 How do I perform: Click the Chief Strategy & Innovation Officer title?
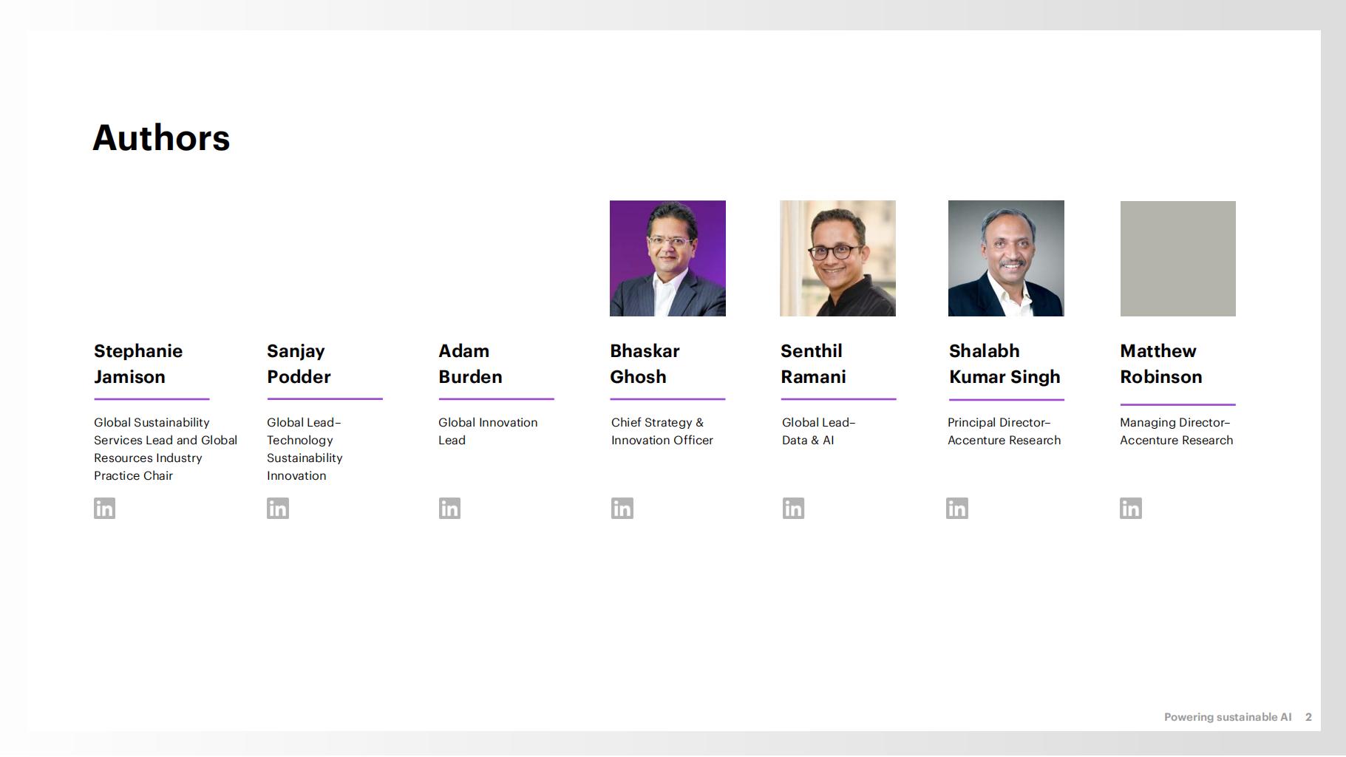(x=662, y=431)
